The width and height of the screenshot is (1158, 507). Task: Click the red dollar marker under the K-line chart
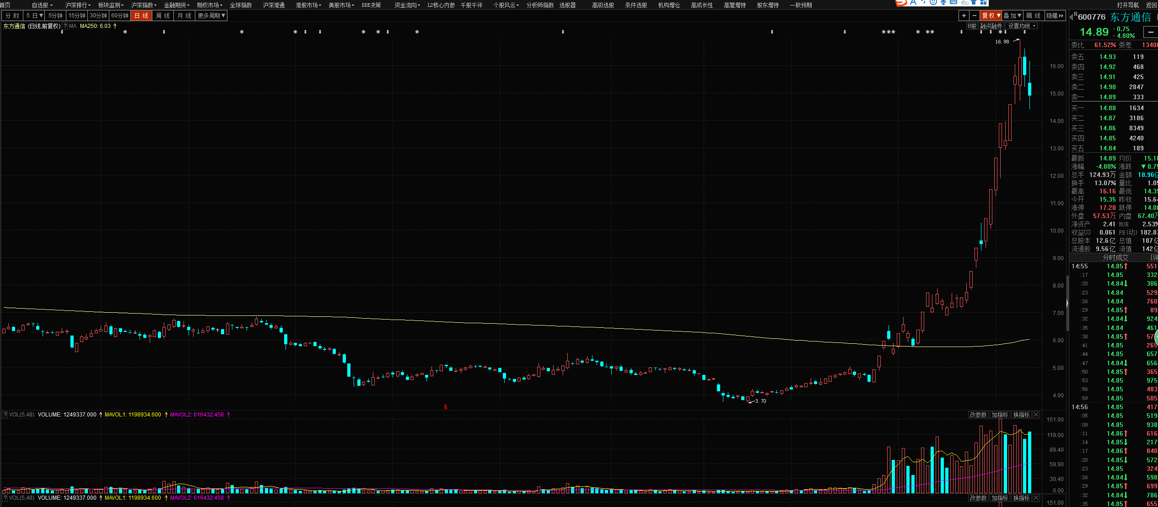446,407
